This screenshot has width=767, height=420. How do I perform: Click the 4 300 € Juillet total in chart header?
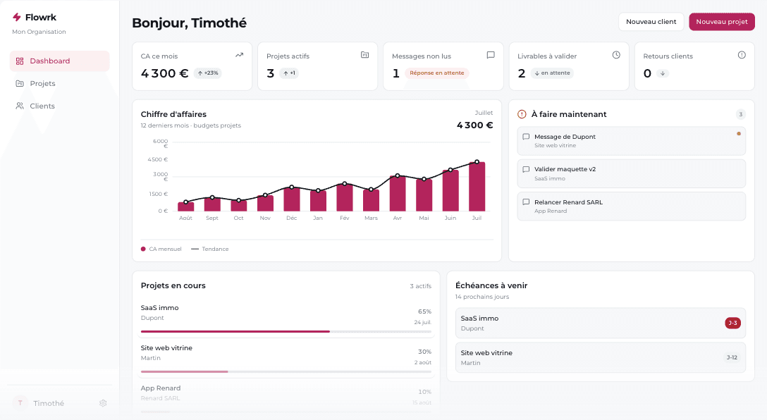click(x=474, y=125)
